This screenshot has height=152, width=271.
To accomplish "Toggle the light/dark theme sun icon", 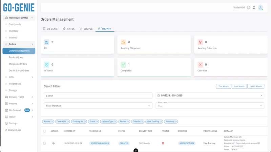I will pyautogui.click(x=249, y=7).
